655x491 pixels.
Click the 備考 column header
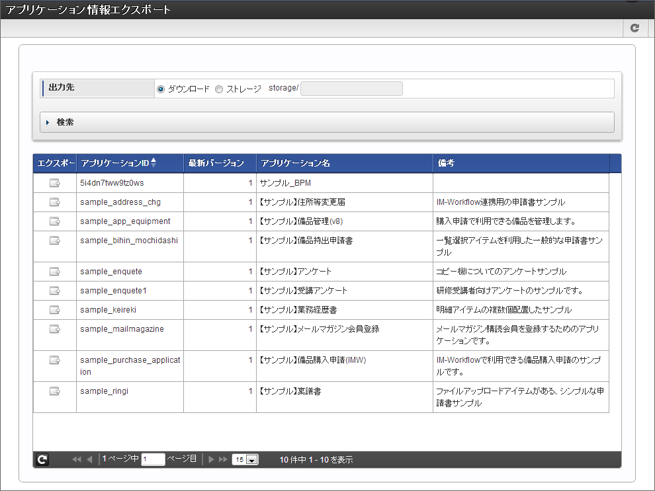[446, 163]
